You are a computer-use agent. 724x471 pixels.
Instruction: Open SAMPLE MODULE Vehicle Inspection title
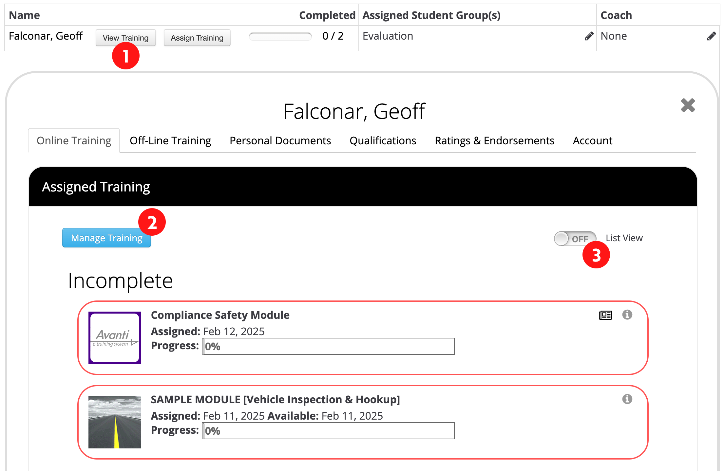(x=275, y=400)
